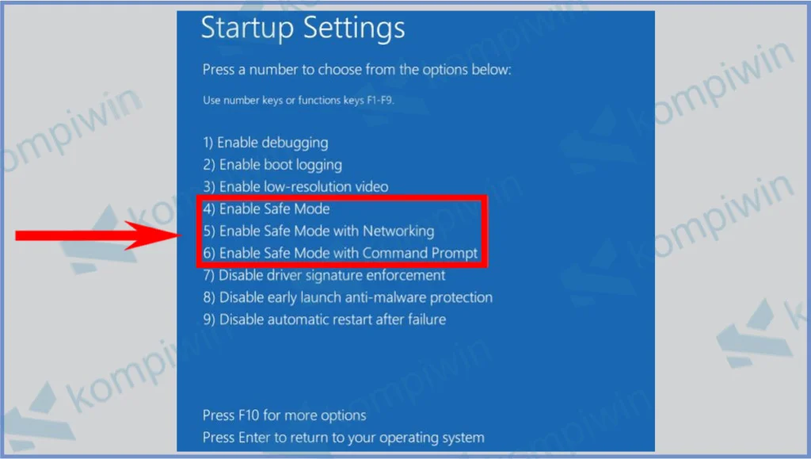This screenshot has height=459, width=811.
Task: Select Enable Safe Mode with Command Prompt
Action: point(341,254)
